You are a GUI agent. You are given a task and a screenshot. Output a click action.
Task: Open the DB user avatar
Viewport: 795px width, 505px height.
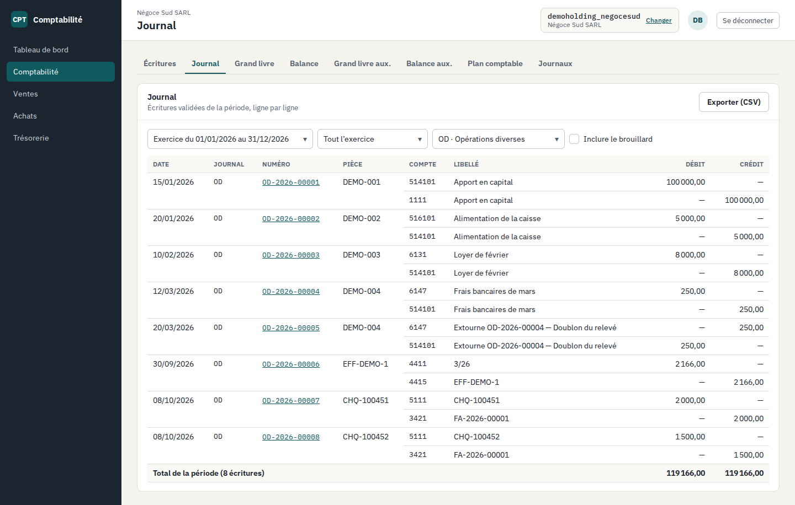(698, 20)
